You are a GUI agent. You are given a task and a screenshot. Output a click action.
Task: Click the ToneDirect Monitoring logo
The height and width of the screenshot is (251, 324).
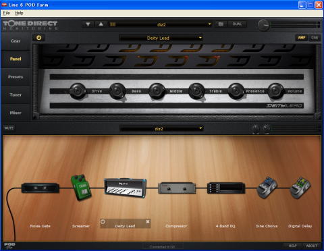30,25
